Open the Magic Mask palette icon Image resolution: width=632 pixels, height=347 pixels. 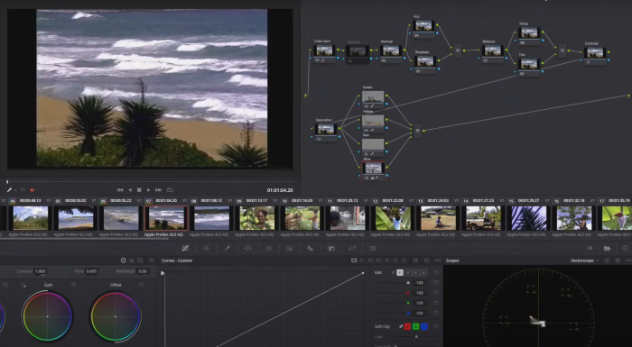[290, 249]
